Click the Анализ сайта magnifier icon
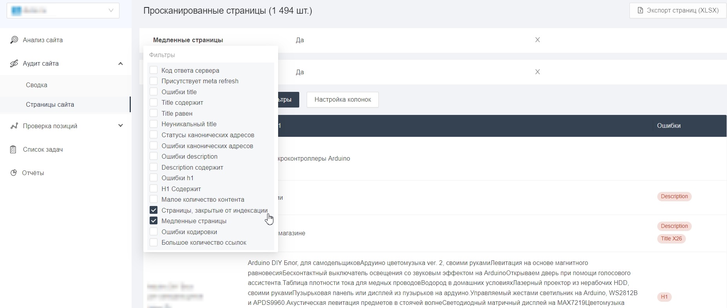727x308 pixels. coord(14,40)
